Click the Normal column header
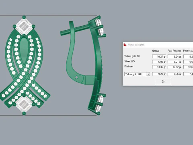The width and height of the screenshot is (193, 145). [x=156, y=51]
